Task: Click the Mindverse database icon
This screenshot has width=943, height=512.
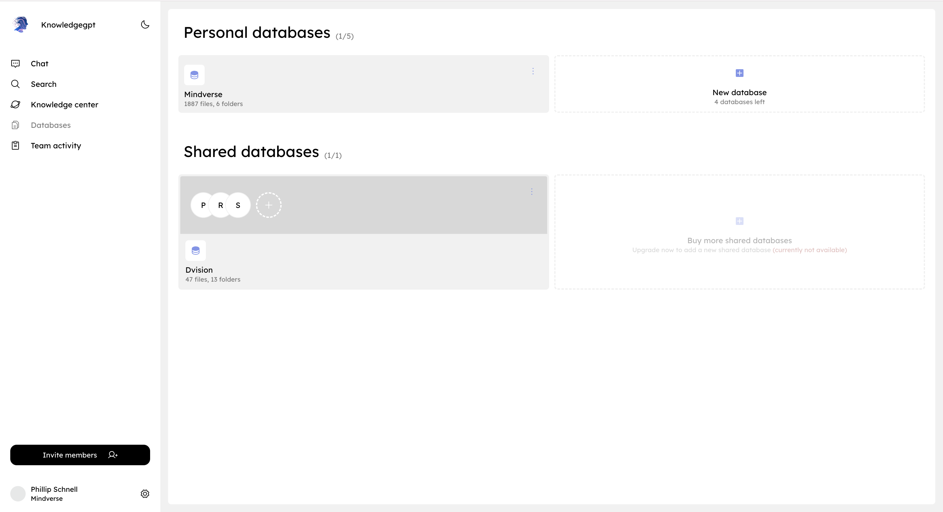Action: point(194,75)
